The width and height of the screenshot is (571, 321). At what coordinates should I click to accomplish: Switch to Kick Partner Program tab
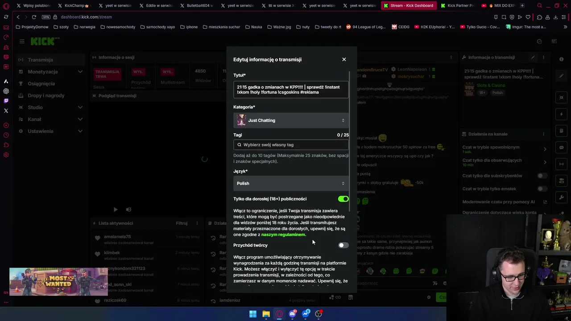click(x=457, y=5)
